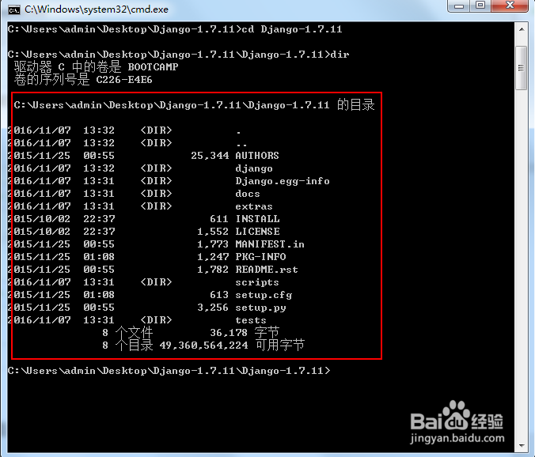
Task: Click the extras directory entry
Action: (x=254, y=206)
